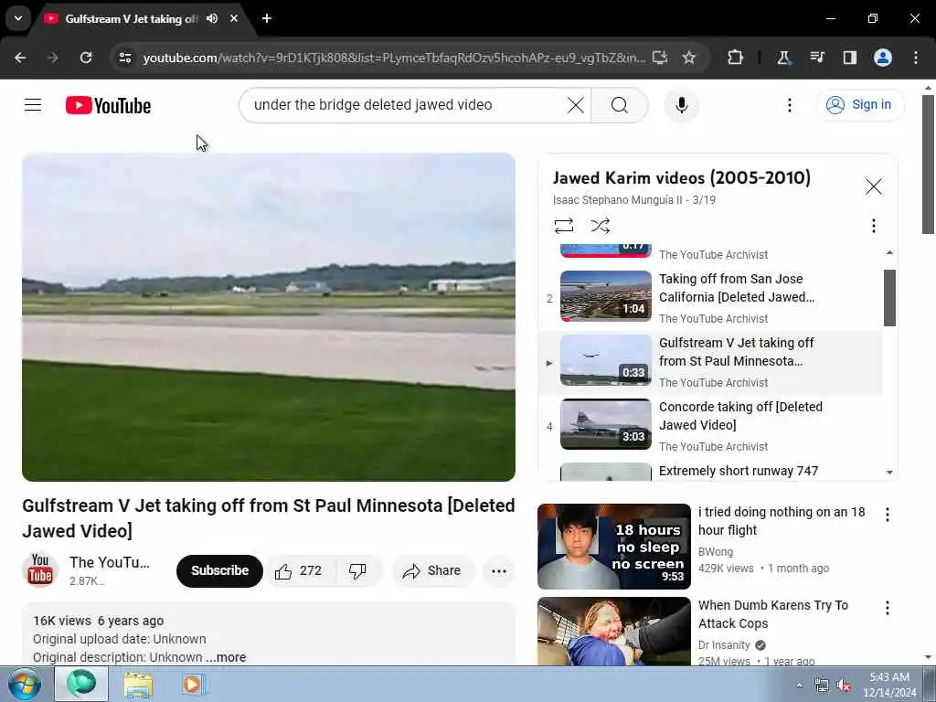The height and width of the screenshot is (702, 936).
Task: Toggle browser side panel
Action: pos(849,58)
